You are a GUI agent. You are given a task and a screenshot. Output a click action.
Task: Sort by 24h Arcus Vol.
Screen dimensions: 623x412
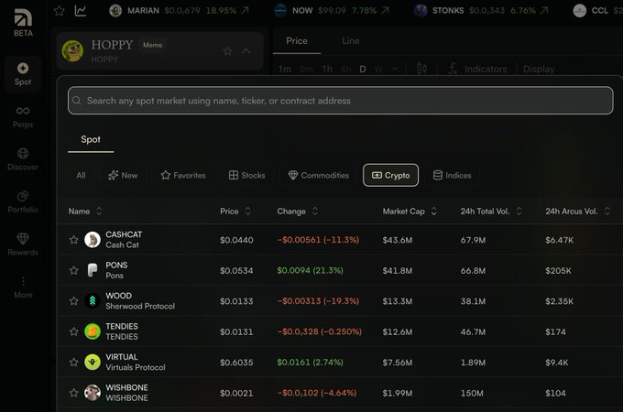point(578,211)
